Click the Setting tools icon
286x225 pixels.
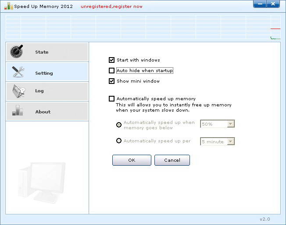pyautogui.click(x=18, y=72)
